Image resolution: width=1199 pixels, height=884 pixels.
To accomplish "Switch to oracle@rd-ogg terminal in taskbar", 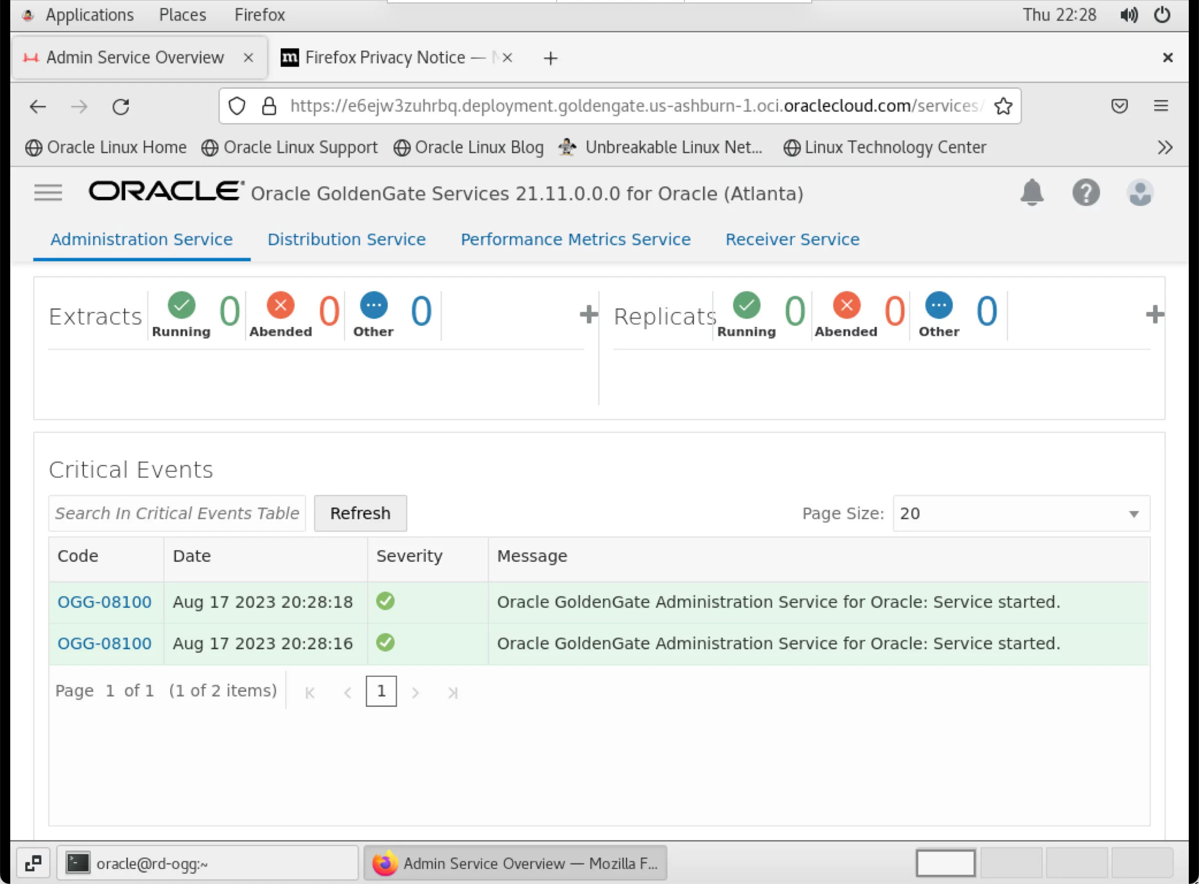I will point(208,863).
